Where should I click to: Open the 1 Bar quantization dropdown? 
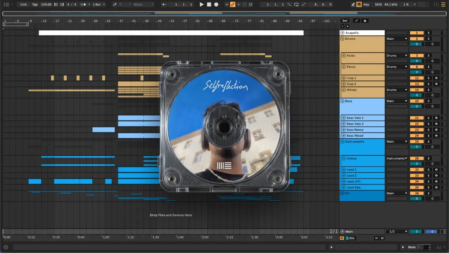[99, 5]
